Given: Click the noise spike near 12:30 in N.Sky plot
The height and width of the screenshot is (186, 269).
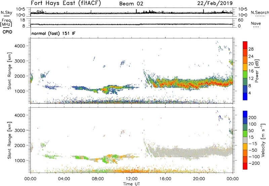Looking at the screenshot, I should click(137, 11).
